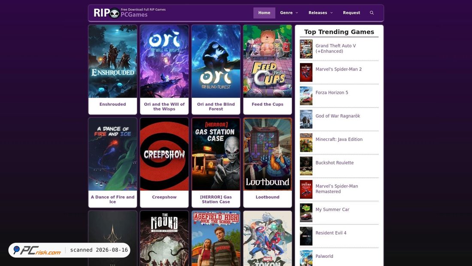Click Palworld trending thumbnail
472x266 pixels.
point(306,258)
